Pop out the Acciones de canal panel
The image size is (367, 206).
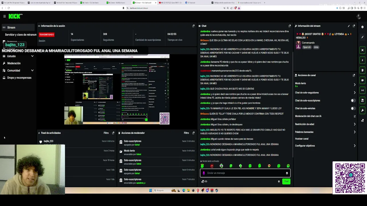click(x=354, y=75)
